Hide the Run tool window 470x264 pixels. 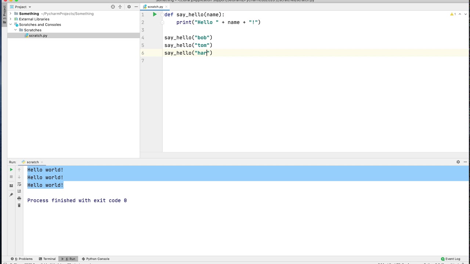point(465,162)
